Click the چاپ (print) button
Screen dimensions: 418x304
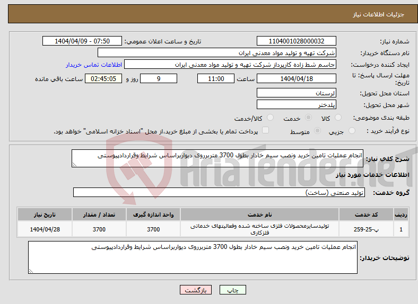(x=232, y=290)
